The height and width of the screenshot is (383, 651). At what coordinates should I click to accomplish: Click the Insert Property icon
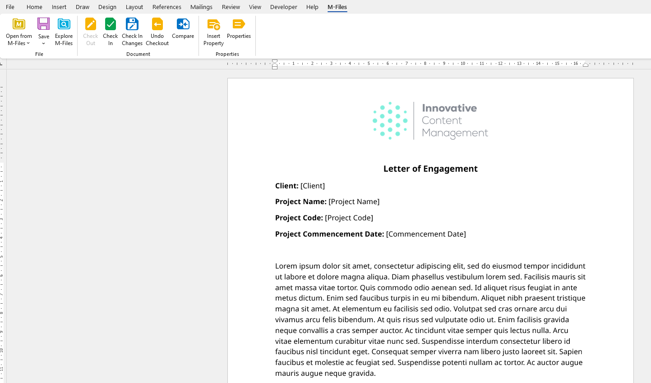pyautogui.click(x=214, y=24)
